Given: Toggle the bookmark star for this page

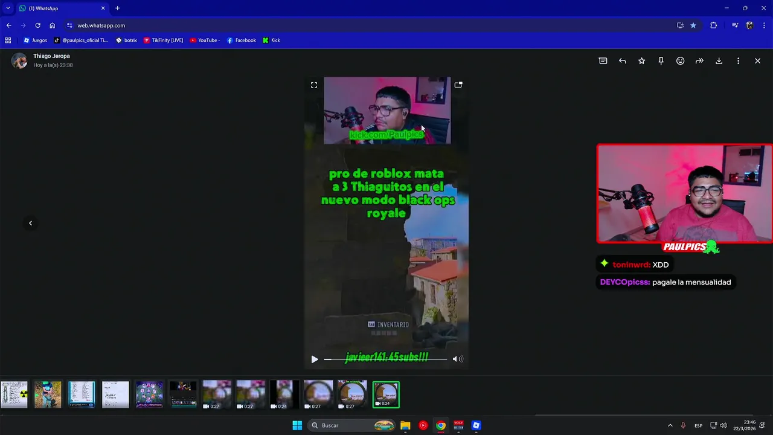Looking at the screenshot, I should click(x=693, y=25).
